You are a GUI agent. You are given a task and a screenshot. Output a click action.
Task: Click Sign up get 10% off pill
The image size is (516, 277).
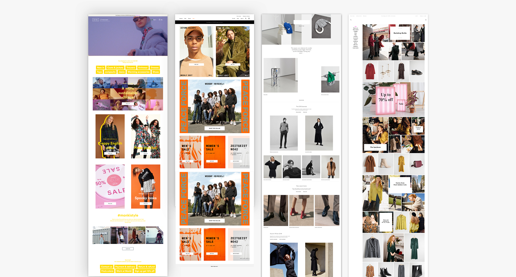click(145, 271)
